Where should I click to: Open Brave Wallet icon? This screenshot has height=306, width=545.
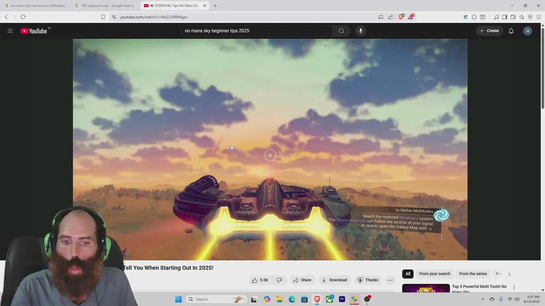(513, 17)
